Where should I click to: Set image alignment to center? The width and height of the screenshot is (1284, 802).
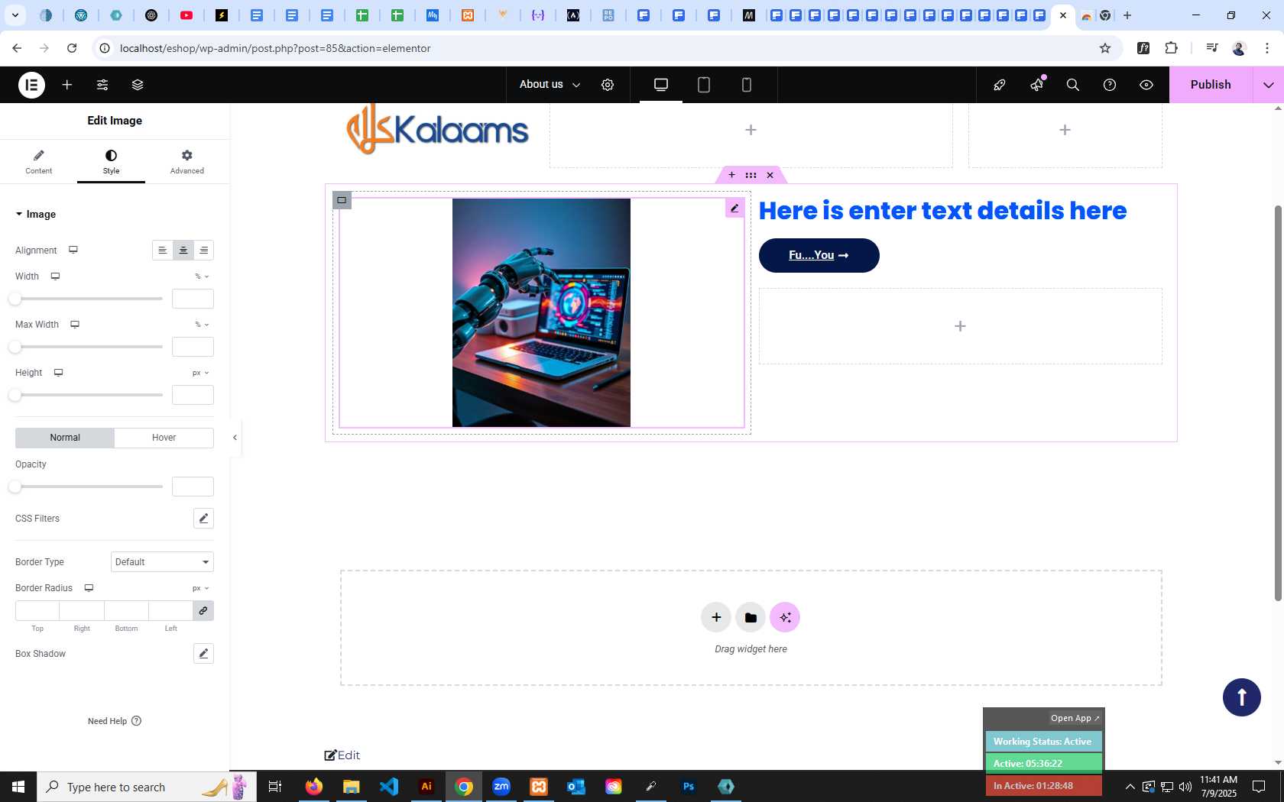(x=183, y=251)
